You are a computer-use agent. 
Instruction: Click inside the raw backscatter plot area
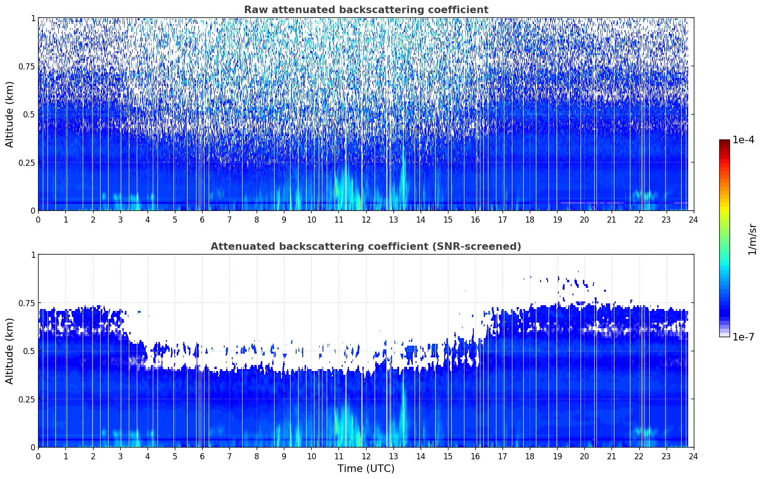366,114
